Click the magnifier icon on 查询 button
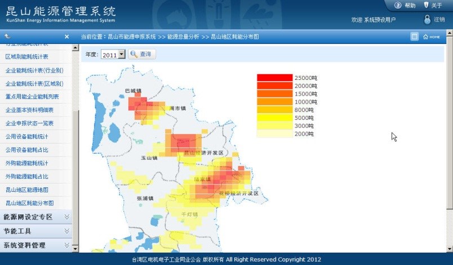This screenshot has height=265, width=453. [134, 55]
